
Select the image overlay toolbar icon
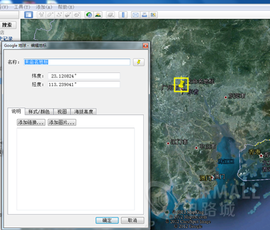(x=68, y=15)
